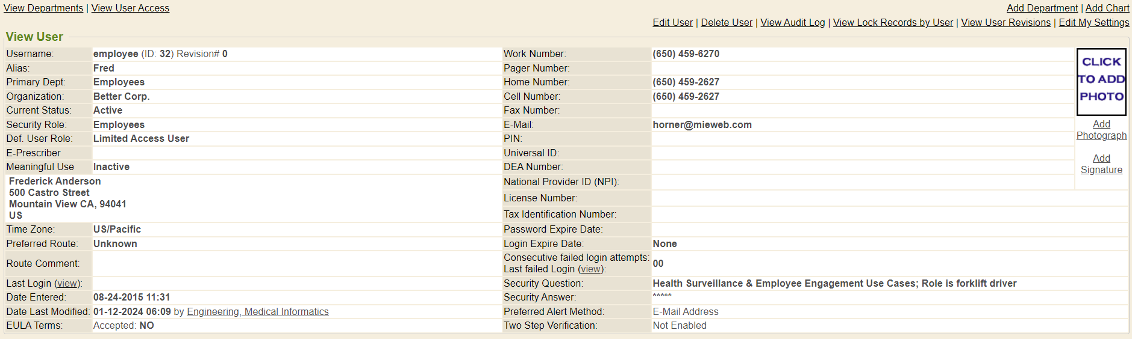View the last failed login details

[590, 269]
